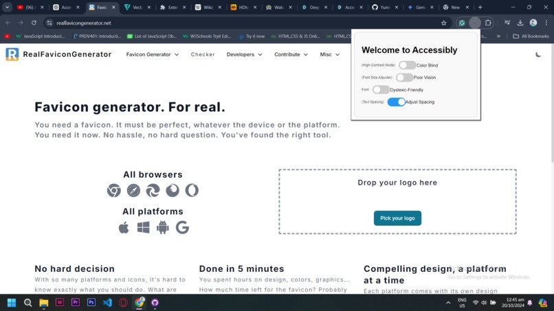Open the tab search dropdown arrow
Image resolution: width=554 pixels, height=311 pixels.
click(7, 7)
